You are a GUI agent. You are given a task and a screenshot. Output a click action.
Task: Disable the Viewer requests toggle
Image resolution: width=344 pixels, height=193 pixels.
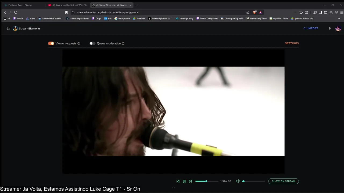pyautogui.click(x=51, y=43)
